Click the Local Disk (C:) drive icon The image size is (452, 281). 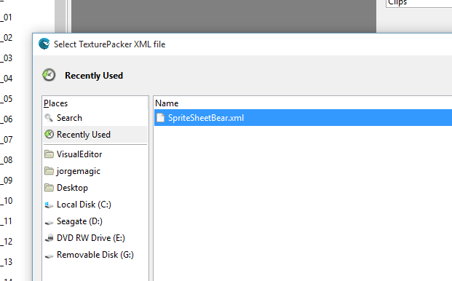[49, 205]
